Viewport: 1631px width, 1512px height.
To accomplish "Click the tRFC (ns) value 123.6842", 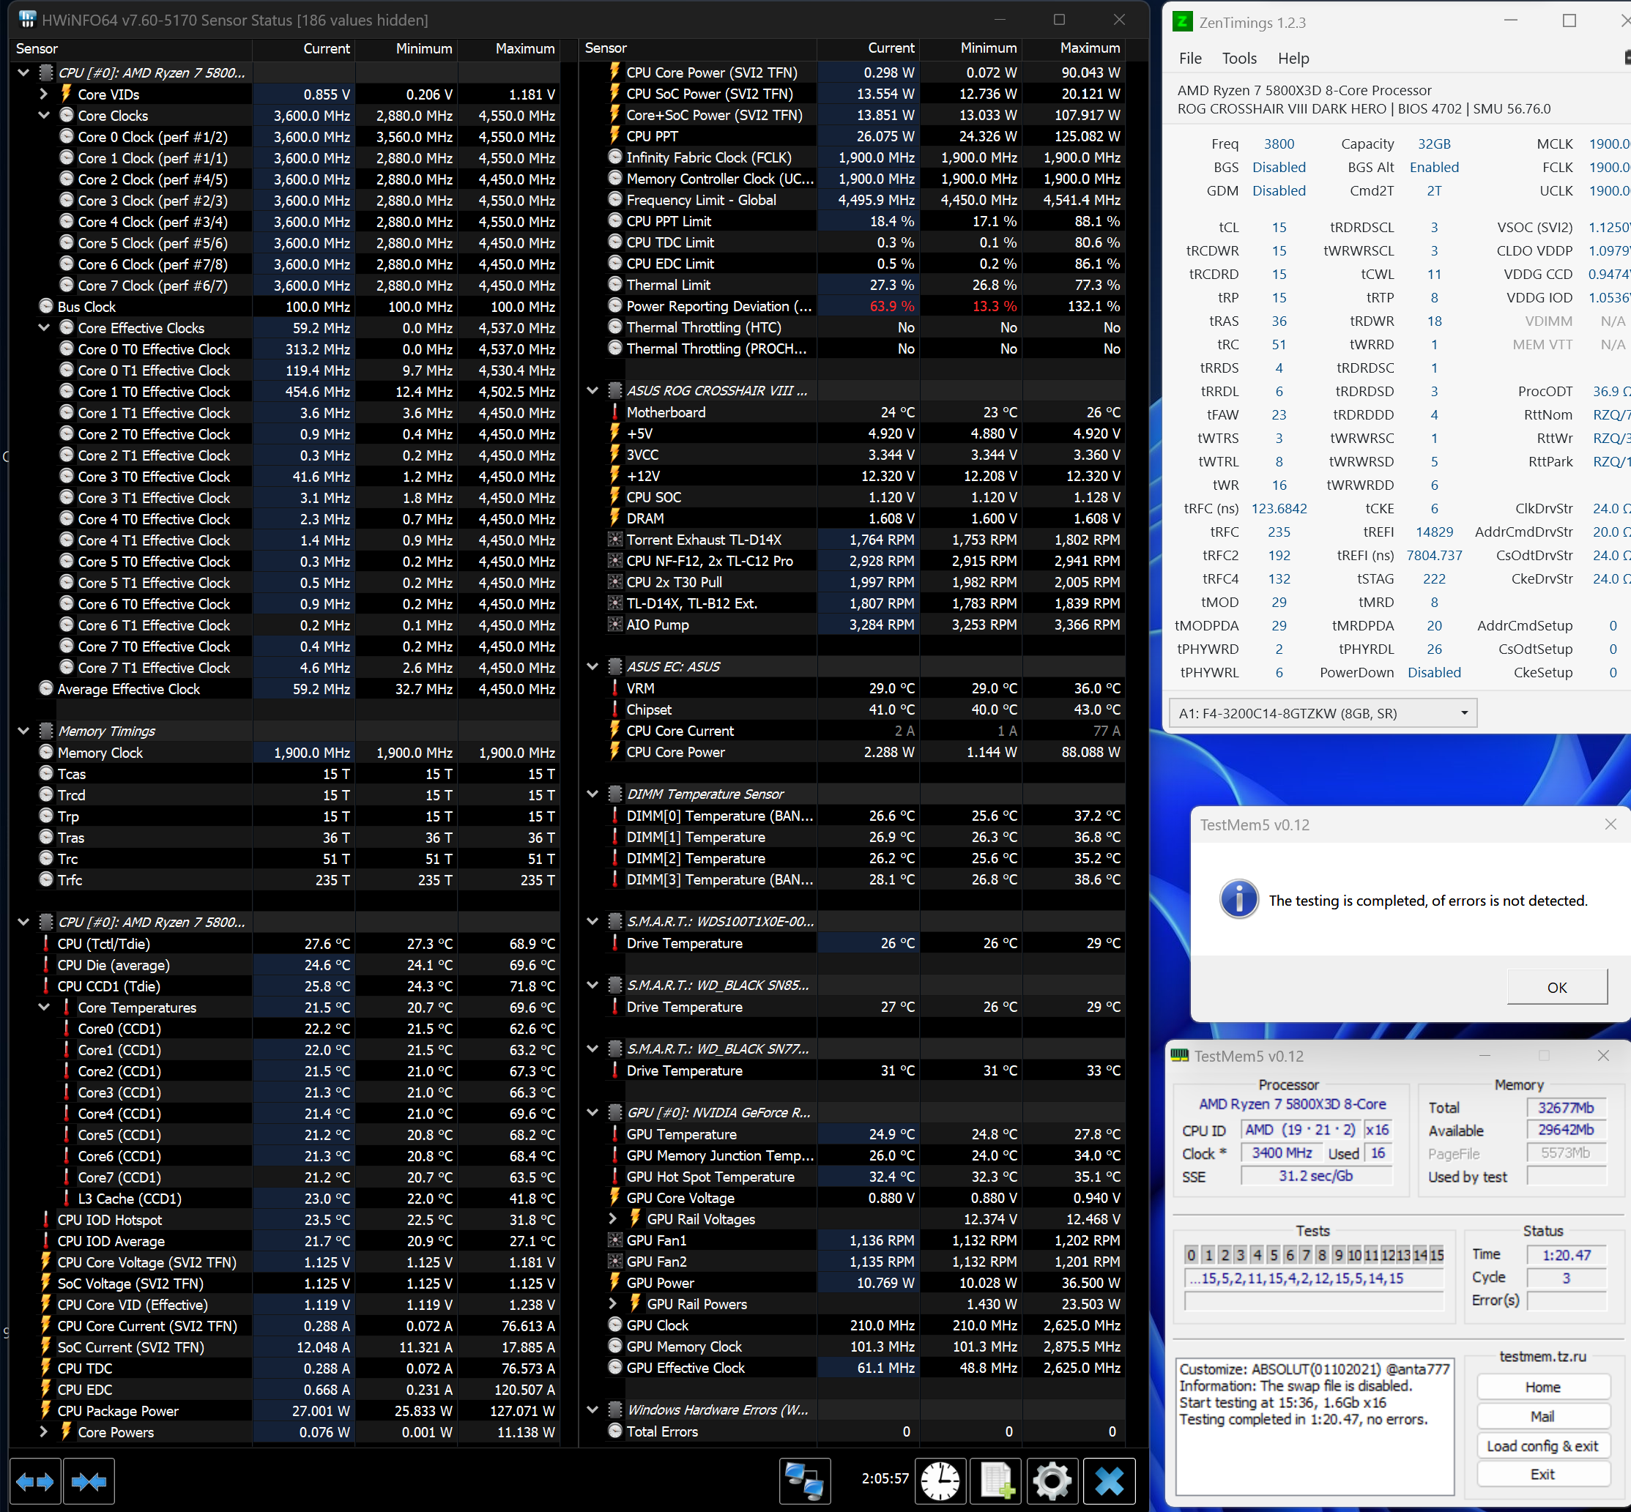I will (1279, 509).
